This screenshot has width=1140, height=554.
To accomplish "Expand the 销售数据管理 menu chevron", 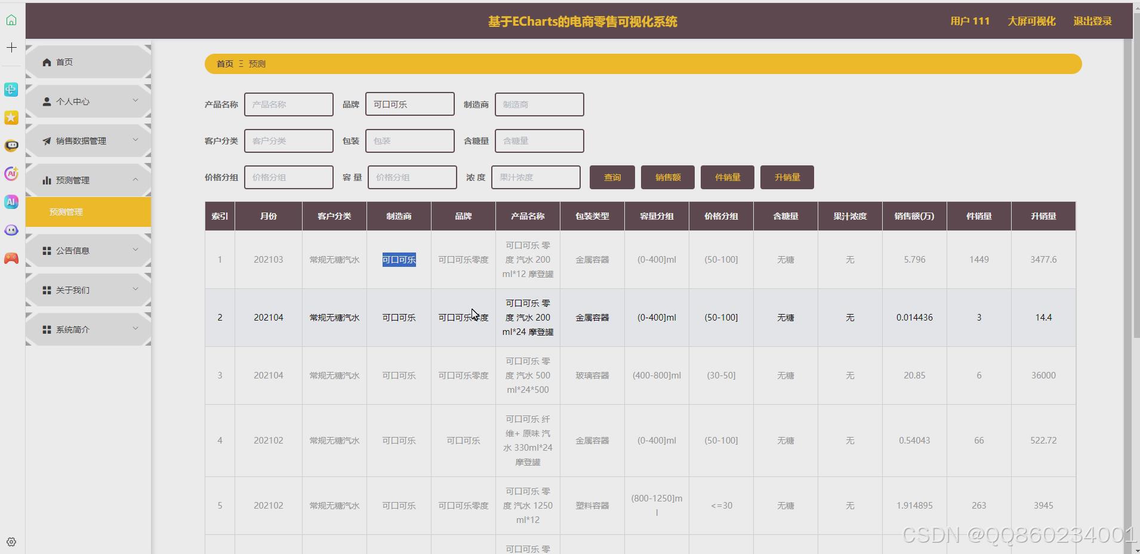I will point(135,140).
